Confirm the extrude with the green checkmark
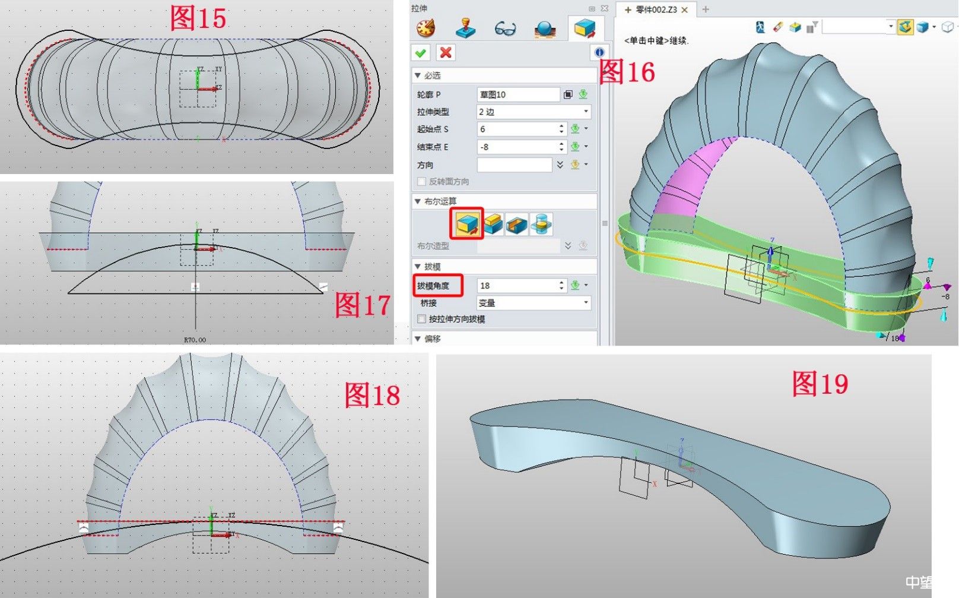The image size is (959, 598). point(421,53)
